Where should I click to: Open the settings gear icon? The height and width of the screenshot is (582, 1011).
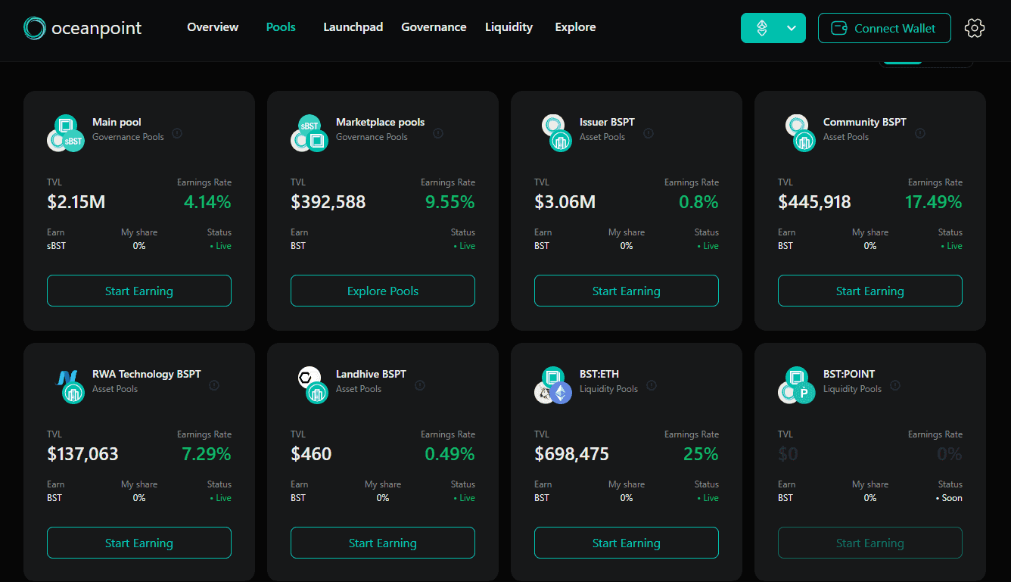tap(974, 28)
